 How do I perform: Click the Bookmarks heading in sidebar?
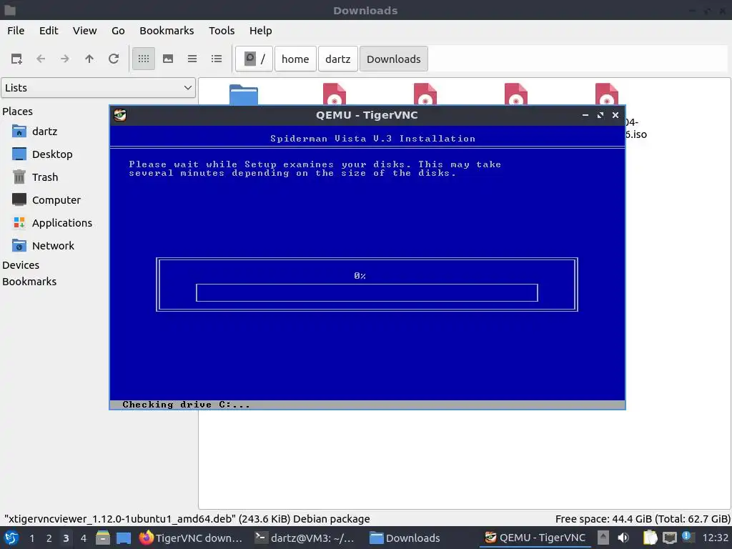coord(29,282)
